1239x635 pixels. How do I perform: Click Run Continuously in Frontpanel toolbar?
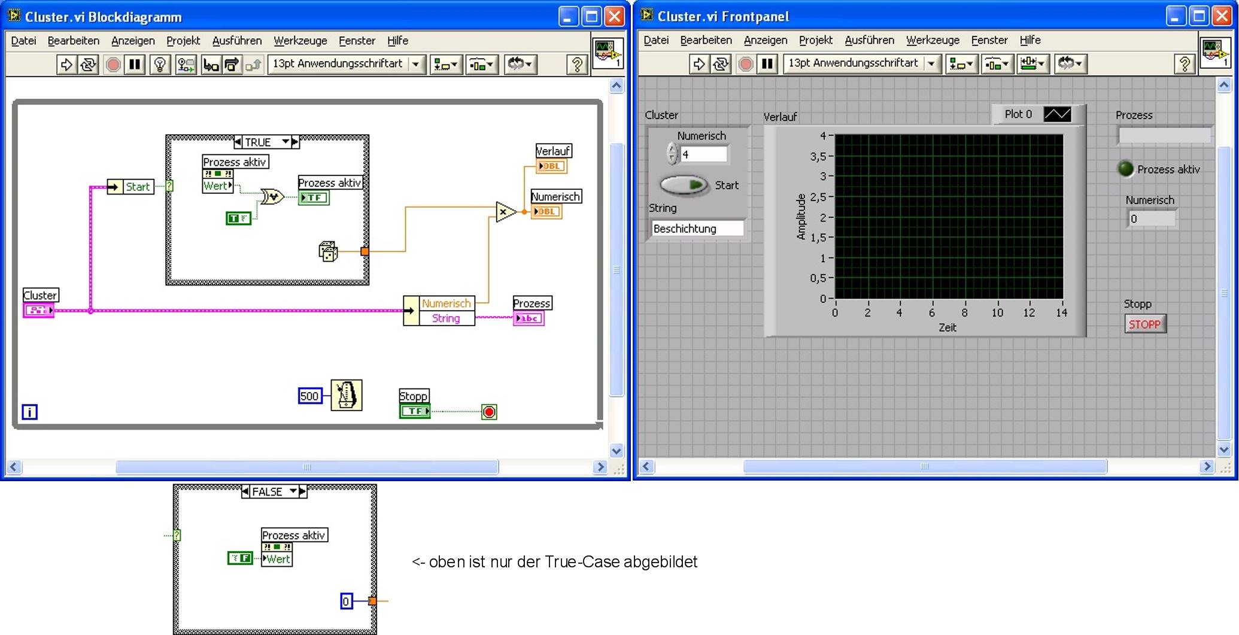tap(721, 64)
